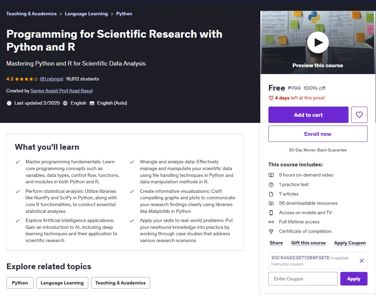Click the checkmark beside Perform statistical analysis
This screenshot has width=376, height=296.
(18, 191)
